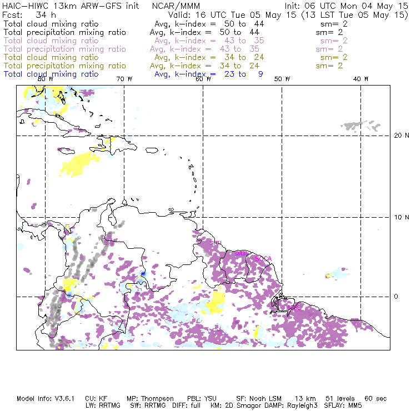The width and height of the screenshot is (411, 411).
Task: Select purple 'k-index = 43 to 35' on cloud row
Action: tap(219, 41)
